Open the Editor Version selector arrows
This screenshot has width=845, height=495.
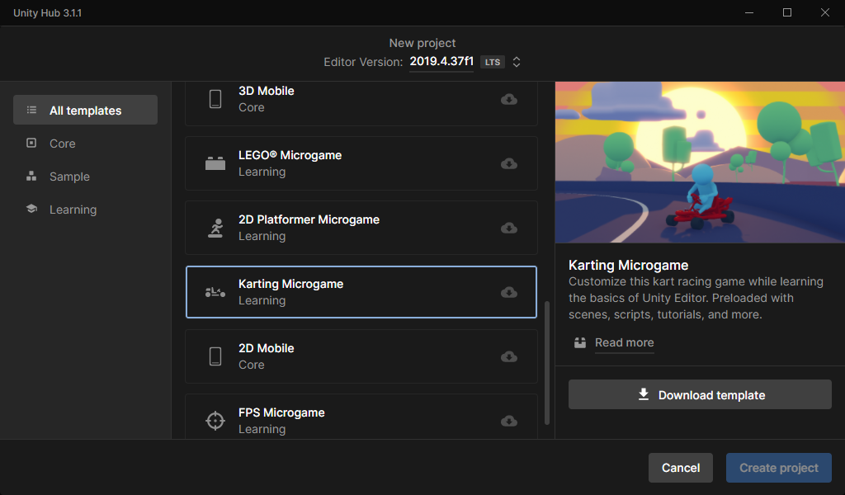pyautogui.click(x=517, y=62)
